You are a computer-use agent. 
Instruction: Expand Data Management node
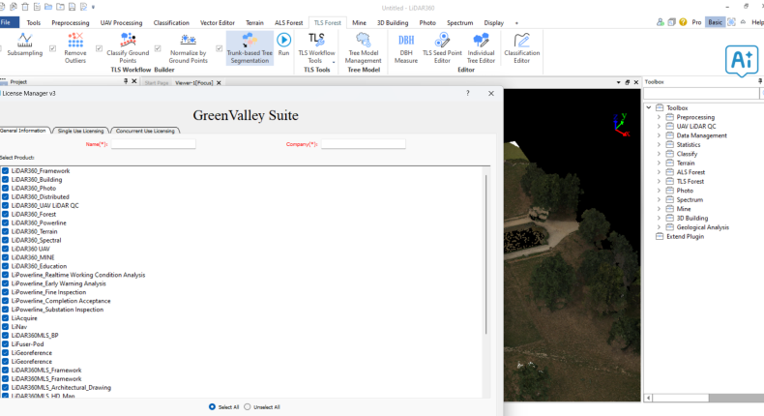pos(659,135)
